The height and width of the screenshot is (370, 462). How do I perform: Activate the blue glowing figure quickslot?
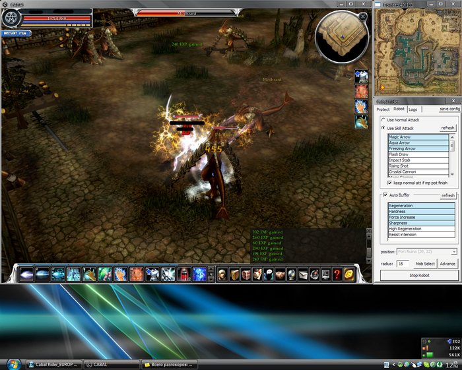pos(199,274)
